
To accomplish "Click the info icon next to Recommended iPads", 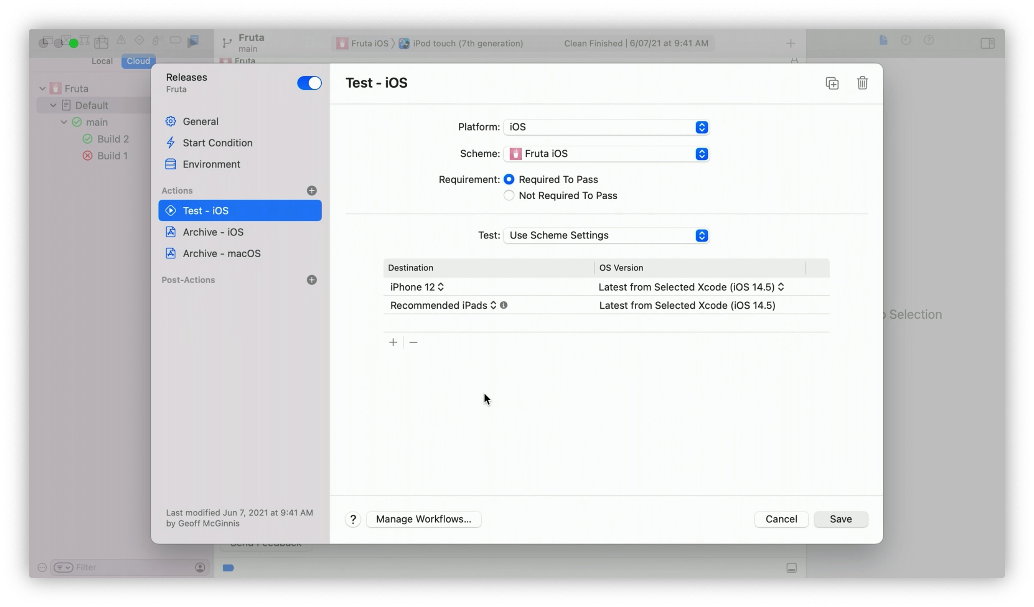I will [x=504, y=305].
